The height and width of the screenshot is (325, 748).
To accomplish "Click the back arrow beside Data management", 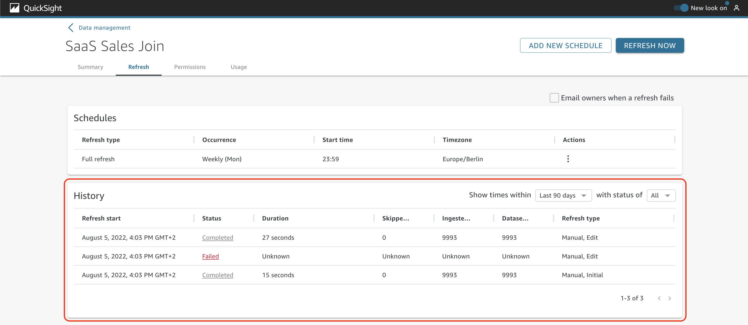I will (71, 28).
